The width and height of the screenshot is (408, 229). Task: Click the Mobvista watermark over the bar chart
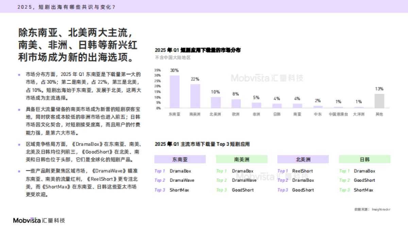click(267, 78)
